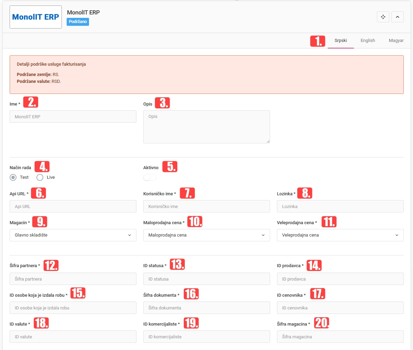Screen dimensions: 413x350
Task: Focus the Api URL field
Action: [73, 207]
